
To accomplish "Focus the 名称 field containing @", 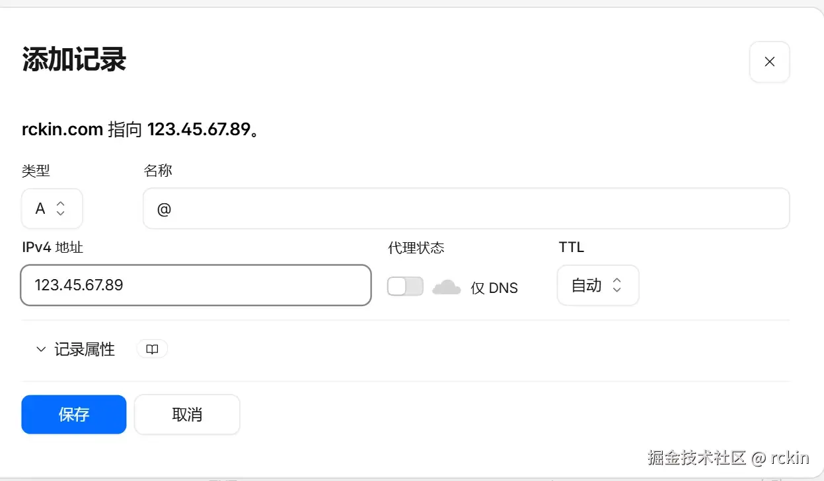I will 467,208.
